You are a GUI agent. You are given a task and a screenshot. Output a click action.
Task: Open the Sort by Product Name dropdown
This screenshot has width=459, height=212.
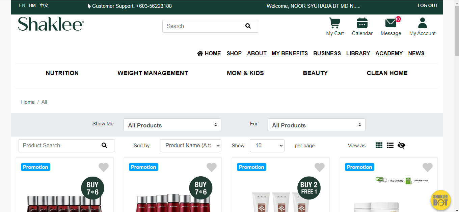190,146
